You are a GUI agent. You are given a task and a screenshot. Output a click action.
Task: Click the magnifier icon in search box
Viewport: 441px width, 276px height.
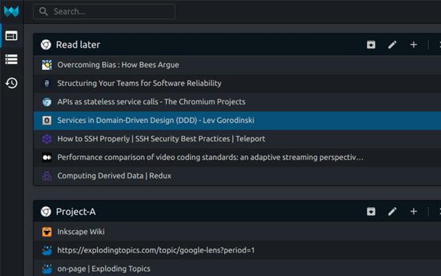(44, 12)
